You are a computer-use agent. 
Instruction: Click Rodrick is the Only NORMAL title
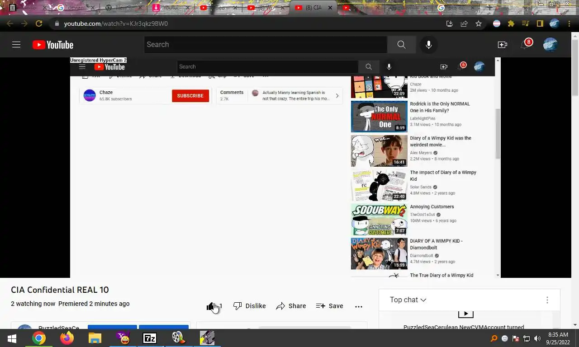coord(440,107)
